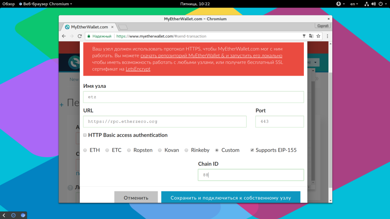Open the accessibility menu in top panel
Viewport: 390px width, 219px height.
(x=340, y=4)
